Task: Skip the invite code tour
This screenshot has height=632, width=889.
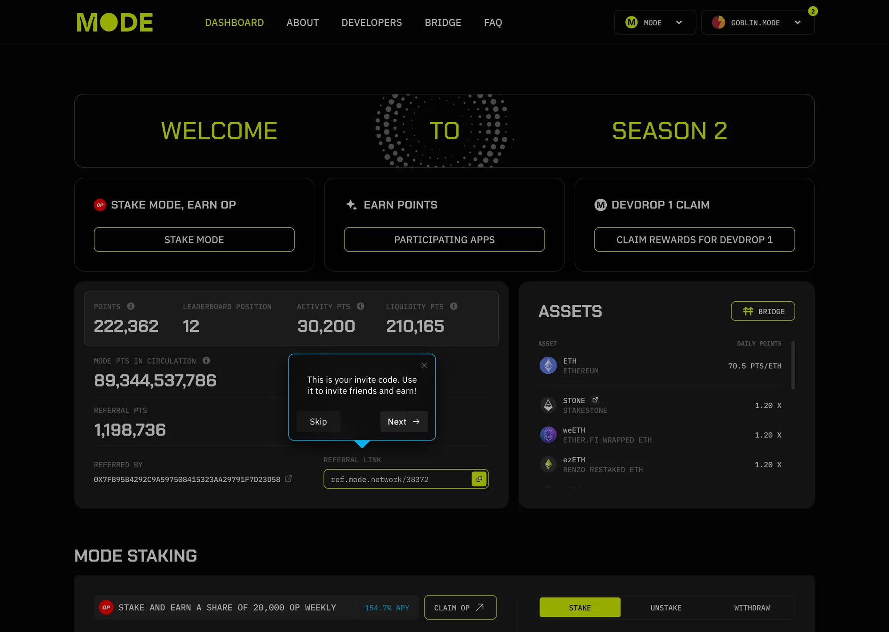Action: click(318, 421)
